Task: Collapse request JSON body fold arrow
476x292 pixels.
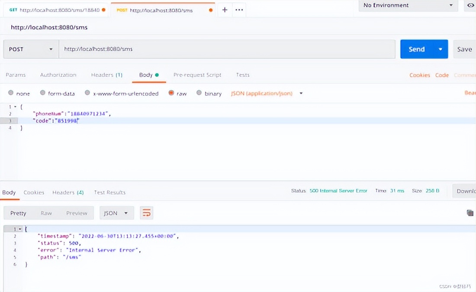Action: click(16, 106)
